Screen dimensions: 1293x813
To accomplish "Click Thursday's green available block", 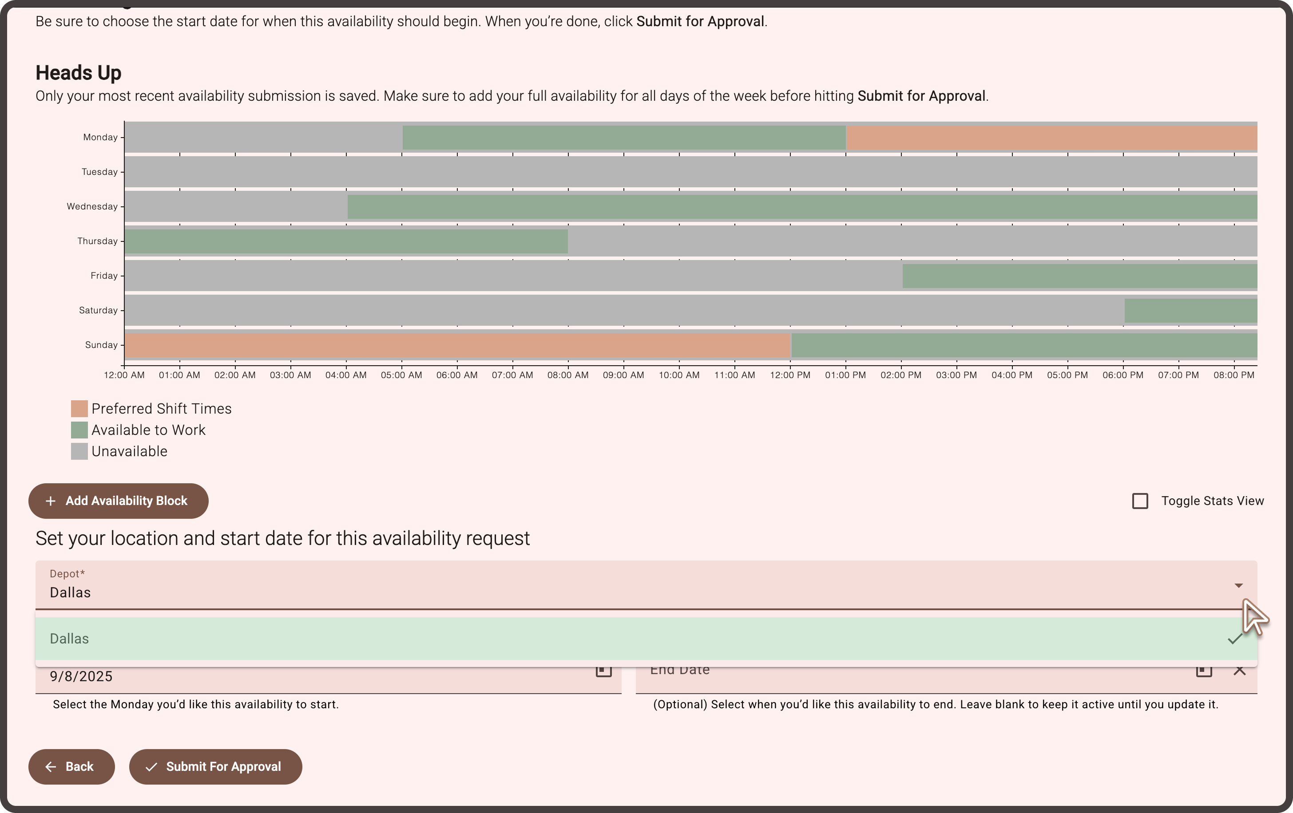I will click(346, 241).
